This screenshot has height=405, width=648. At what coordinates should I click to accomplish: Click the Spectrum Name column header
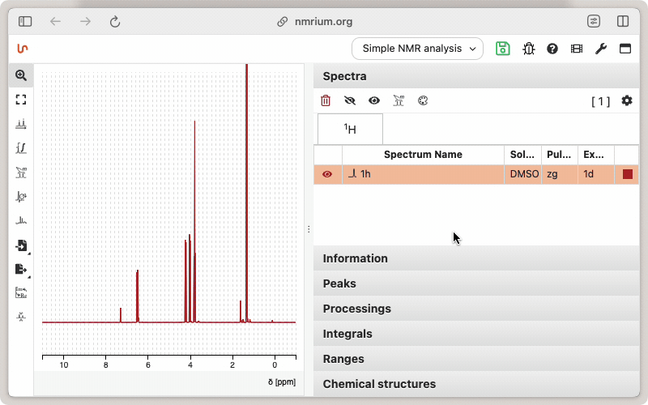[423, 155]
